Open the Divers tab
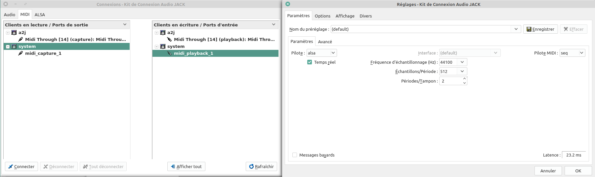This screenshot has height=177, width=595. 366,16
